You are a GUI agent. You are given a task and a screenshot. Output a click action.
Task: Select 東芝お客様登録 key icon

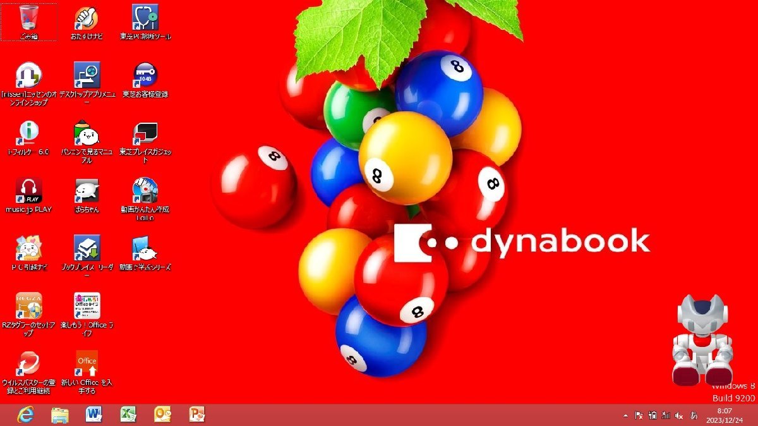coord(145,80)
